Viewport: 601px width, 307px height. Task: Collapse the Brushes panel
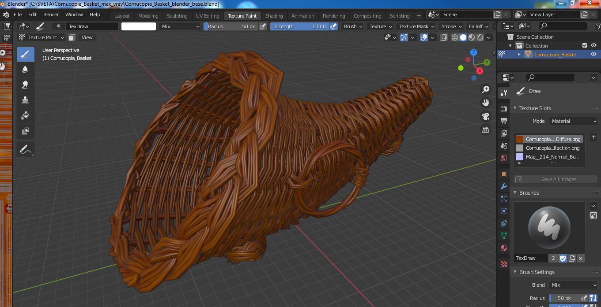515,193
